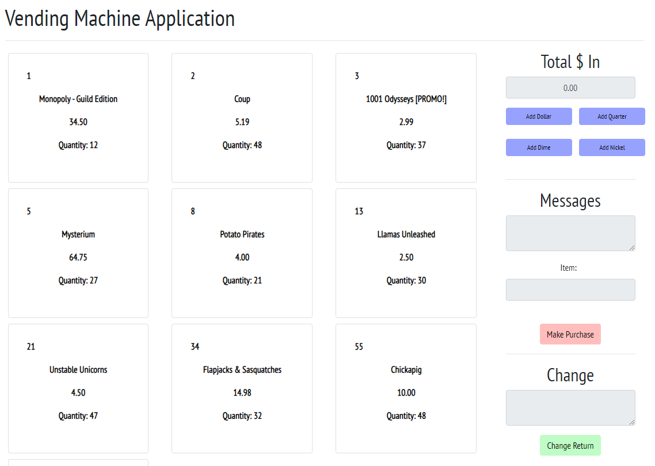Select the Flapjacks & Sasquatches card
Screen dimensions: 655x466
coord(242,388)
